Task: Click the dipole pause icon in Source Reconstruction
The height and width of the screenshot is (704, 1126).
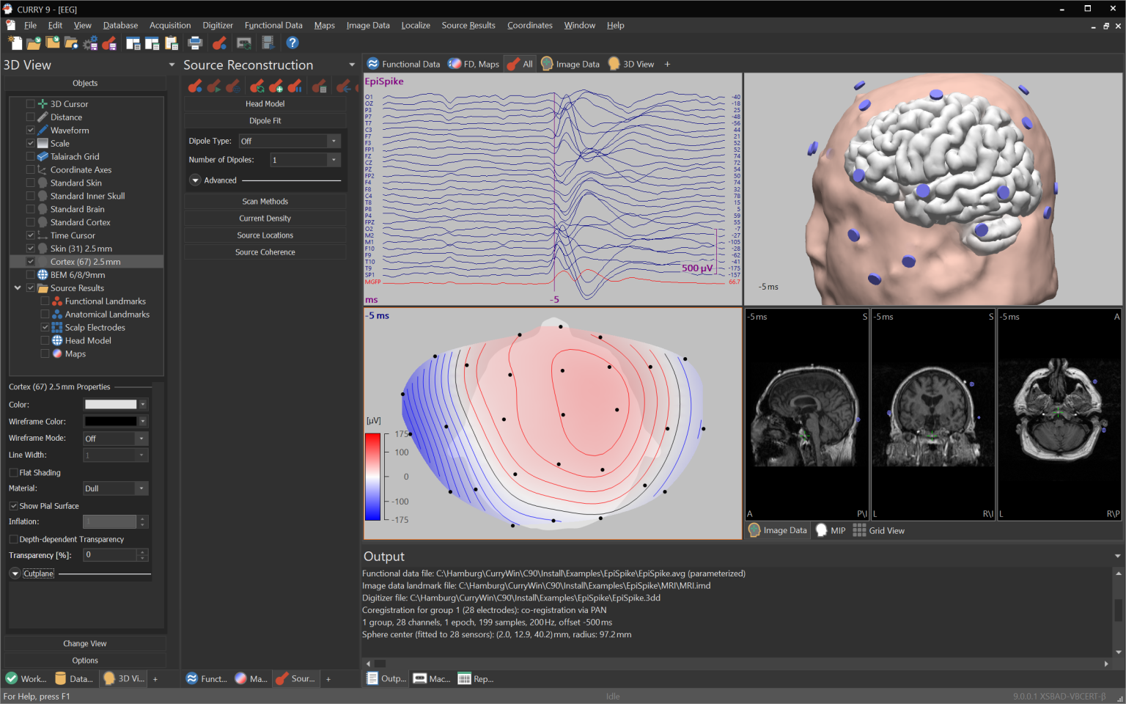Action: pyautogui.click(x=295, y=87)
